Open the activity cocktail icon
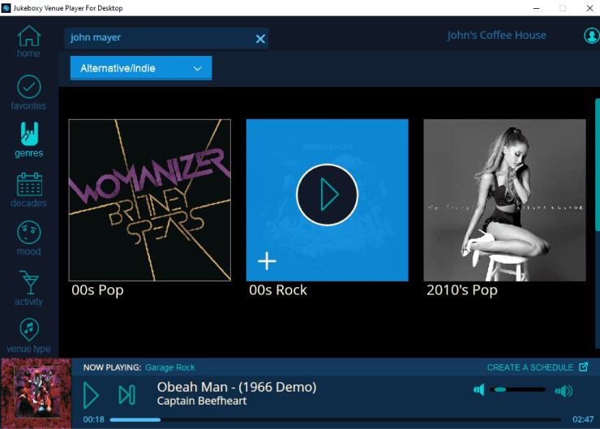Viewport: 600px width, 429px height. 29,282
